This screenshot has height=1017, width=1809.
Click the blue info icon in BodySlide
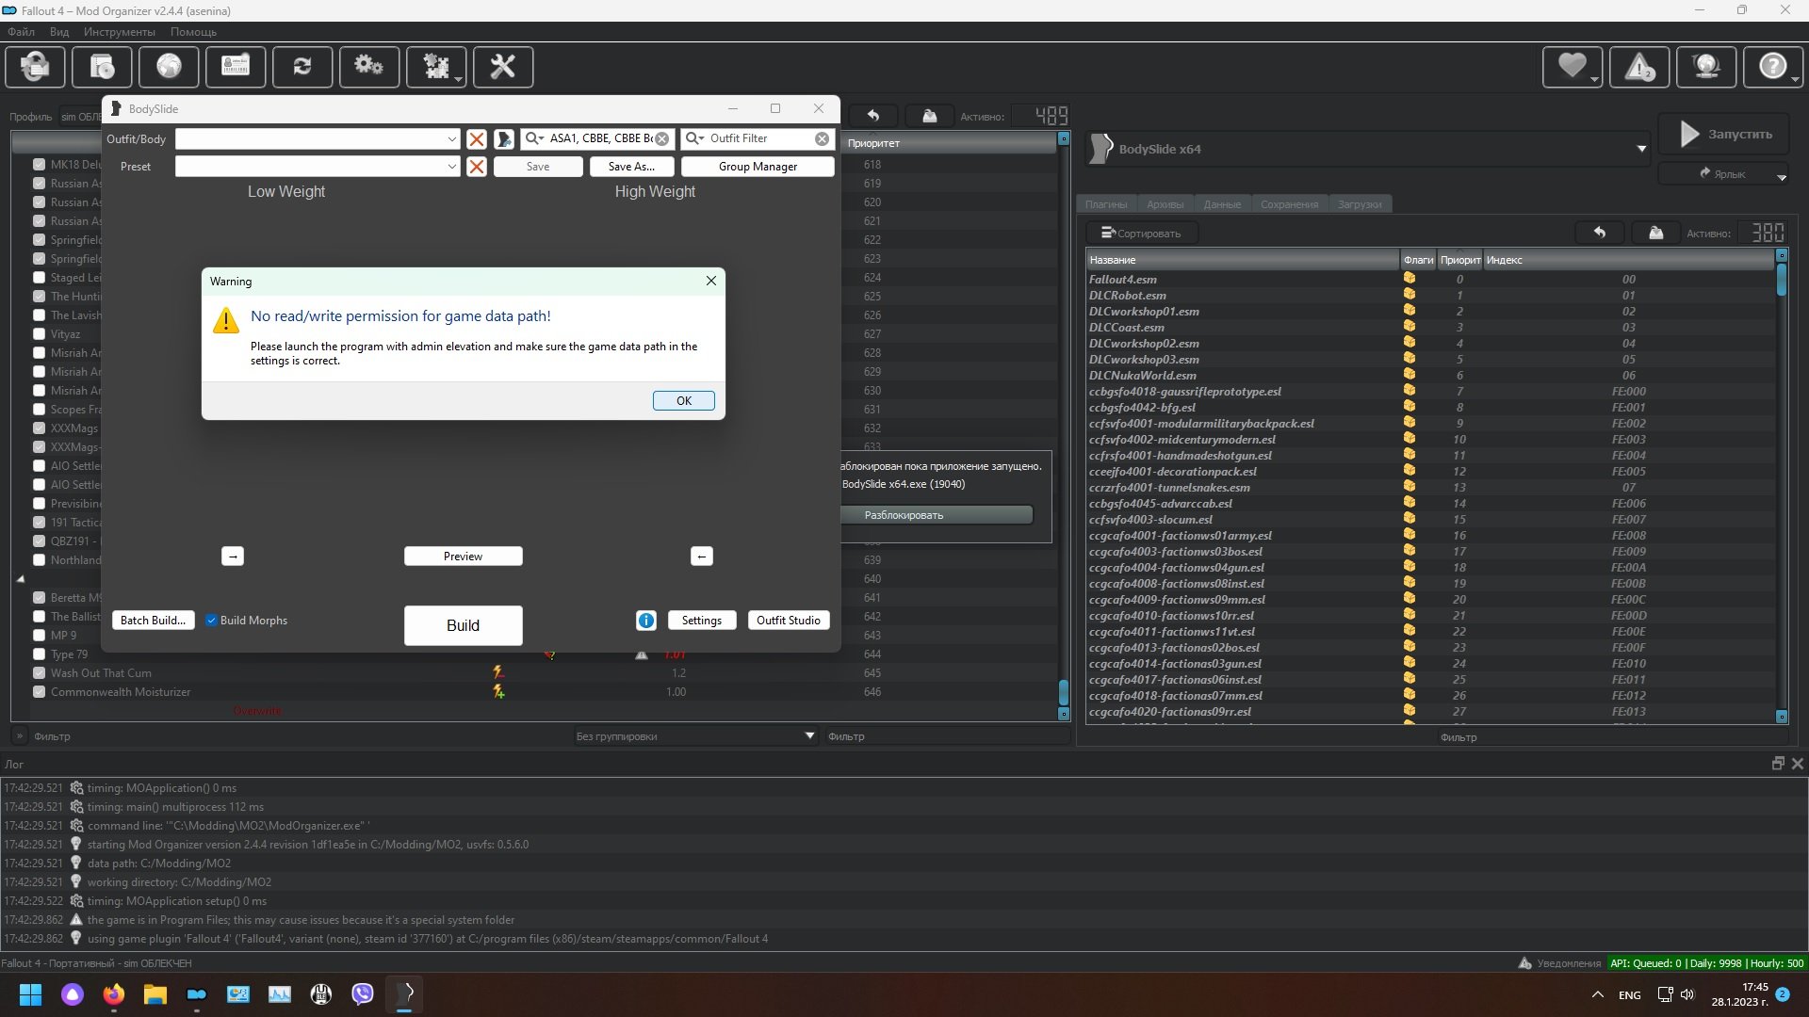coord(645,621)
